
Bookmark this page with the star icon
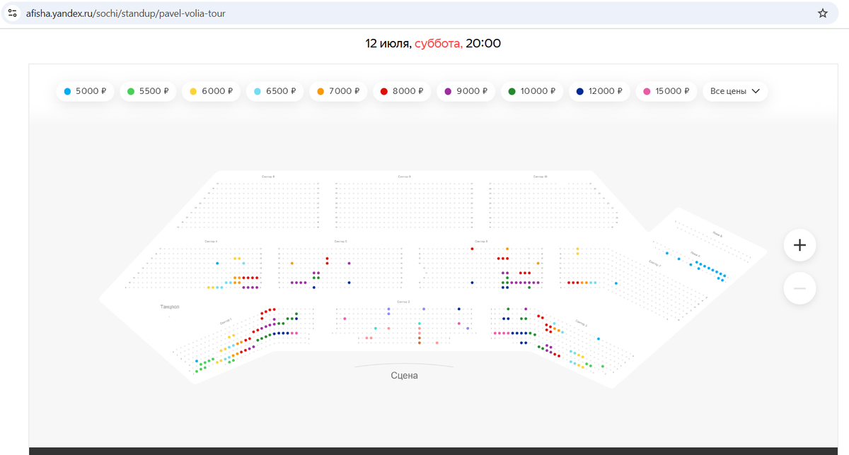coord(823,13)
